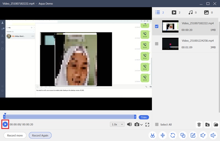Screen dimensions: 220x141
Task: Click the Record Again button
Action: (40, 136)
